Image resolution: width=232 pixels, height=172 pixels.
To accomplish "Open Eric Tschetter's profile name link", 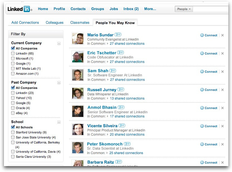I will (x=102, y=53).
